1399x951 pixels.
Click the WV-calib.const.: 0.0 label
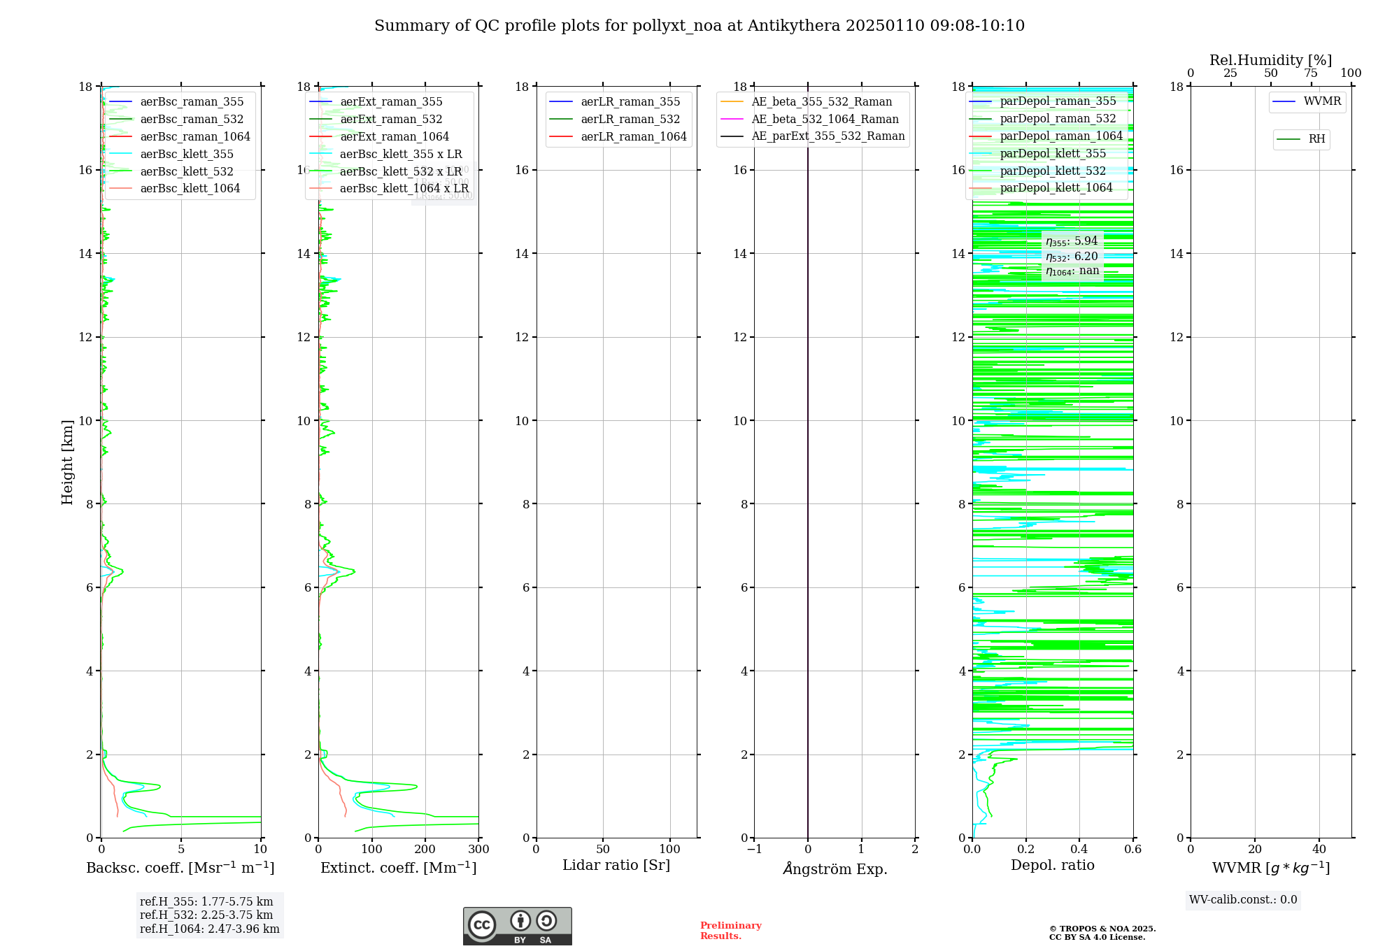(1243, 900)
